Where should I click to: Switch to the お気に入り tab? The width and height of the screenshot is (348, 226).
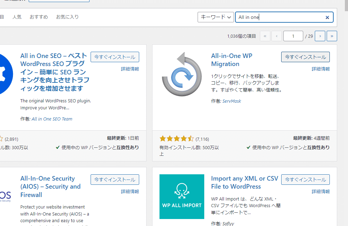tap(67, 17)
